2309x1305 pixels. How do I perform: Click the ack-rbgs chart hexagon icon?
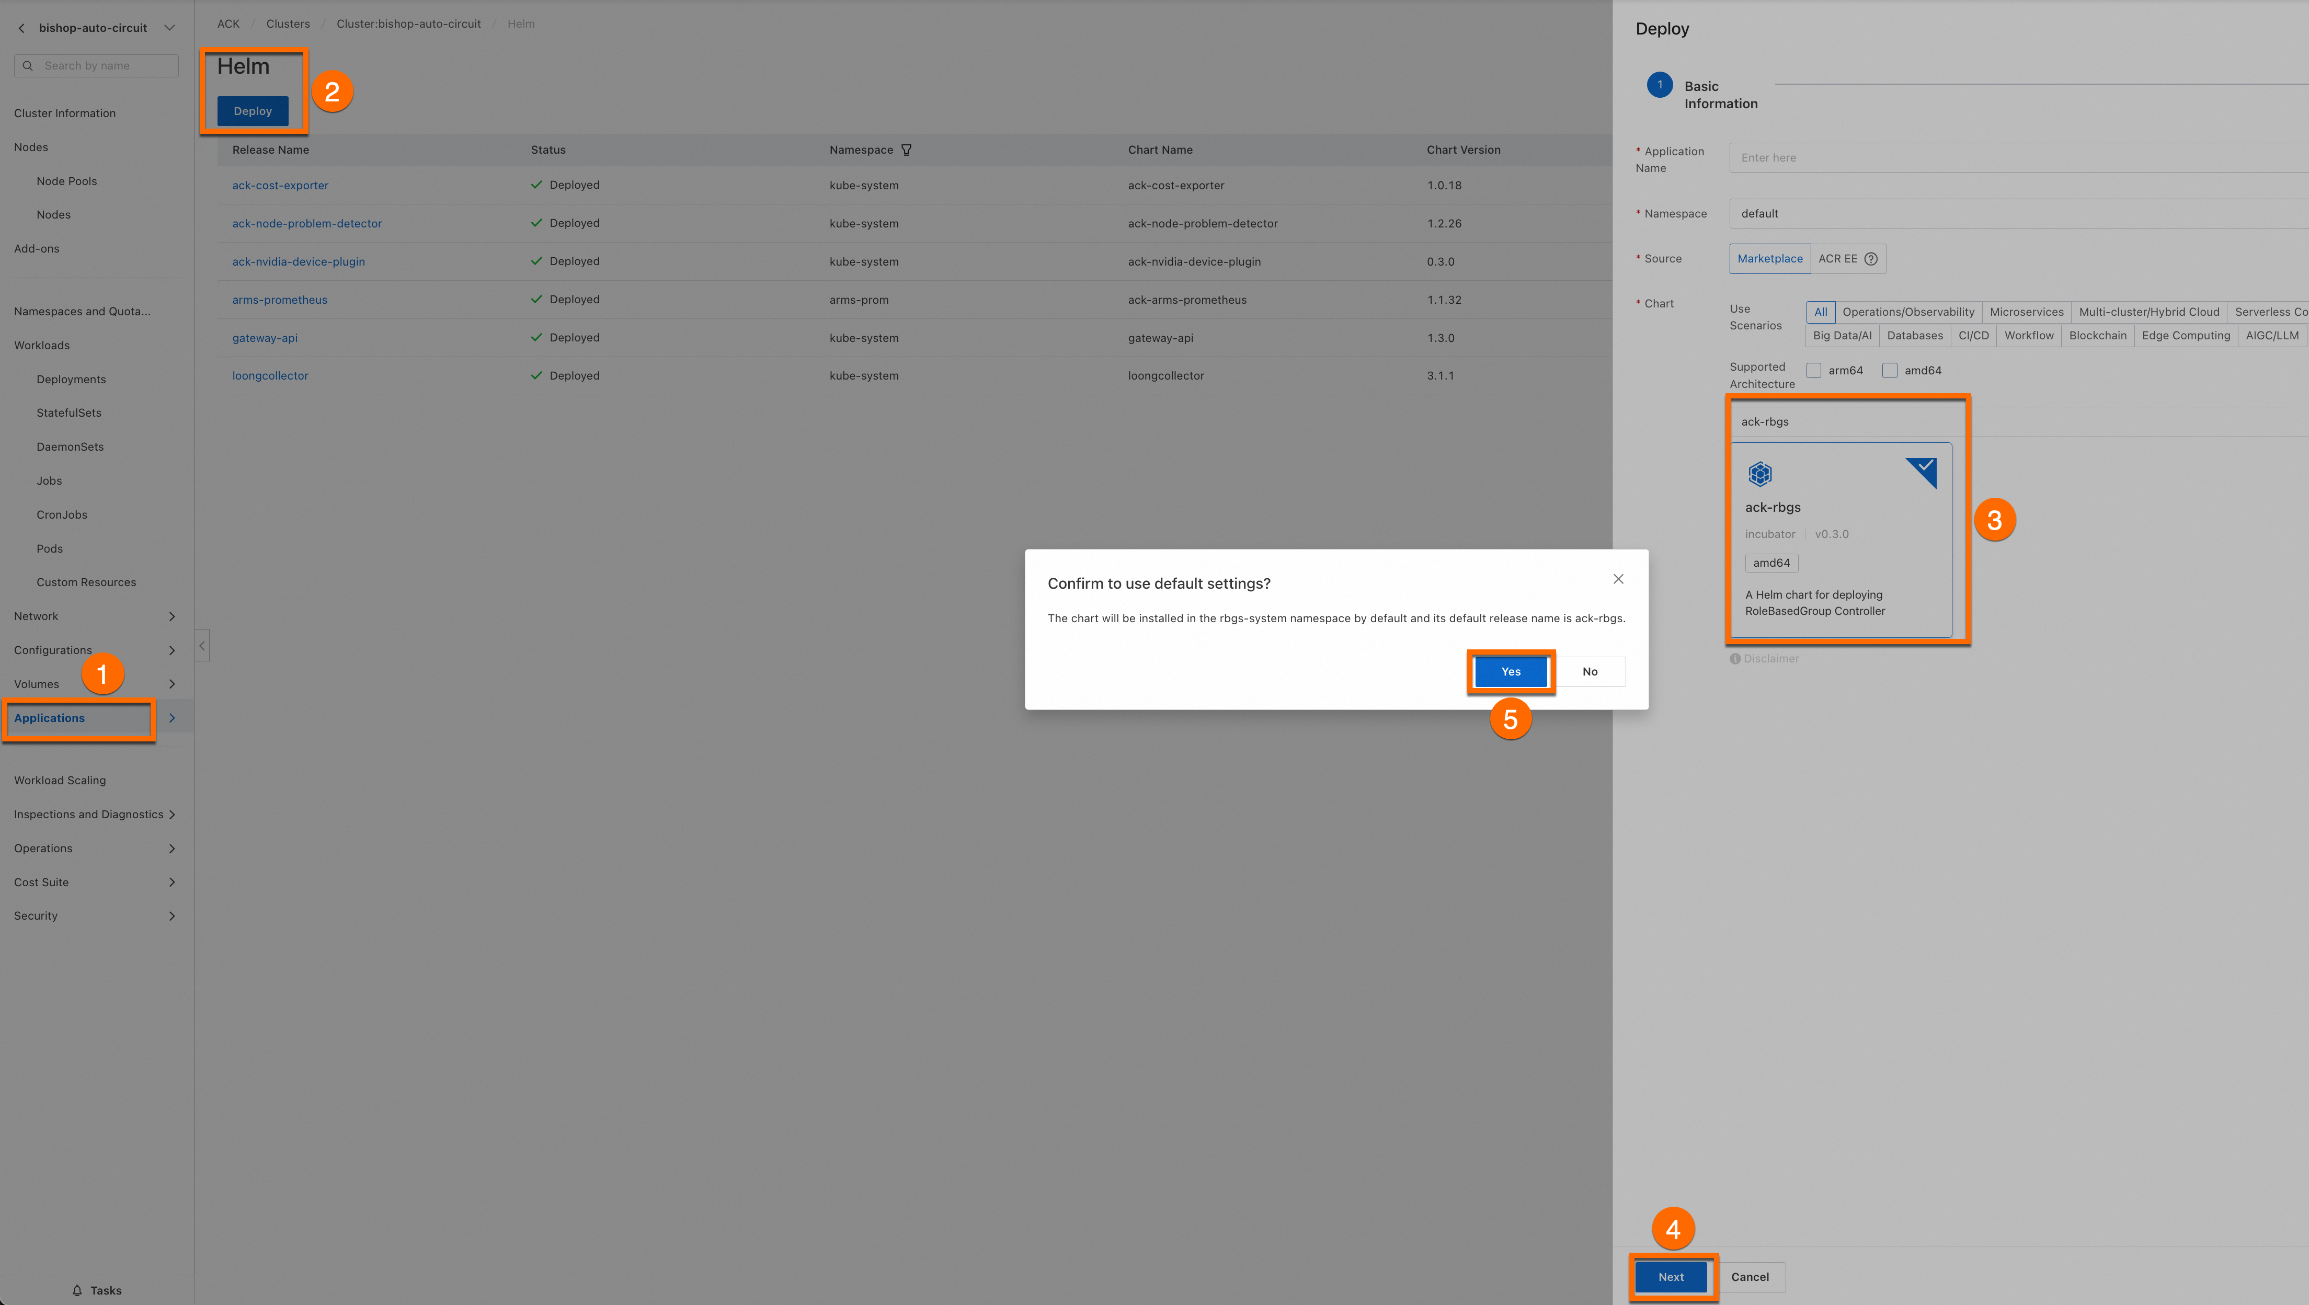pyautogui.click(x=1759, y=473)
